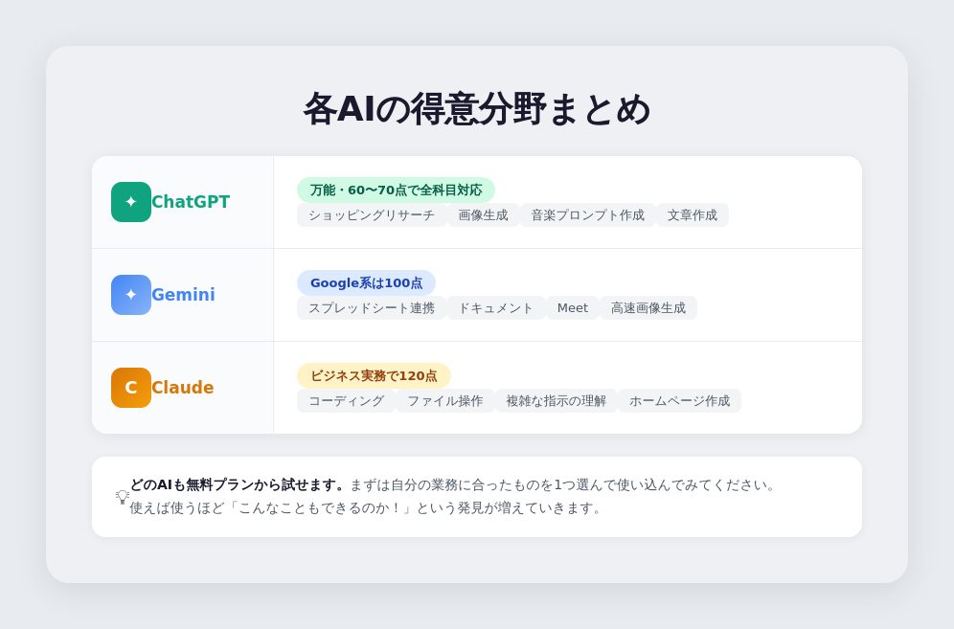Screen dimensions: 954x629
Task: Click the ショッピングリサーチ tag
Action: click(x=372, y=215)
